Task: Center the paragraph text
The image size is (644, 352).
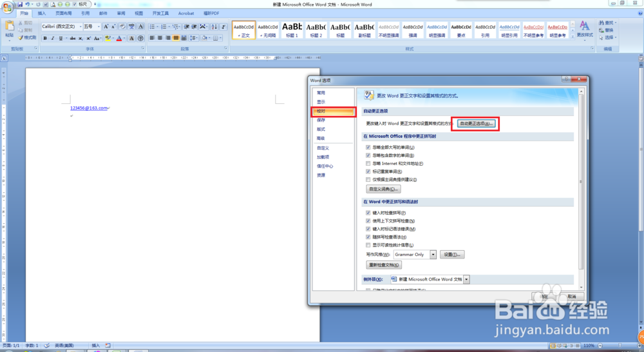Action: pos(160,38)
